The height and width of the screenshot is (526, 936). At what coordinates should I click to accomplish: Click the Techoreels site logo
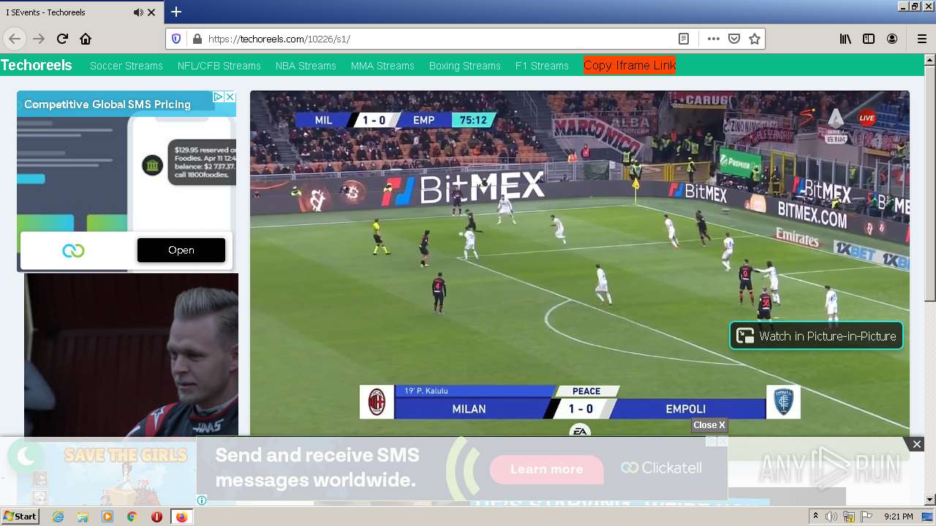pyautogui.click(x=37, y=65)
